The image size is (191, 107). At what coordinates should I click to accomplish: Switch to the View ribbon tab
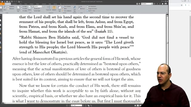point(21,4)
